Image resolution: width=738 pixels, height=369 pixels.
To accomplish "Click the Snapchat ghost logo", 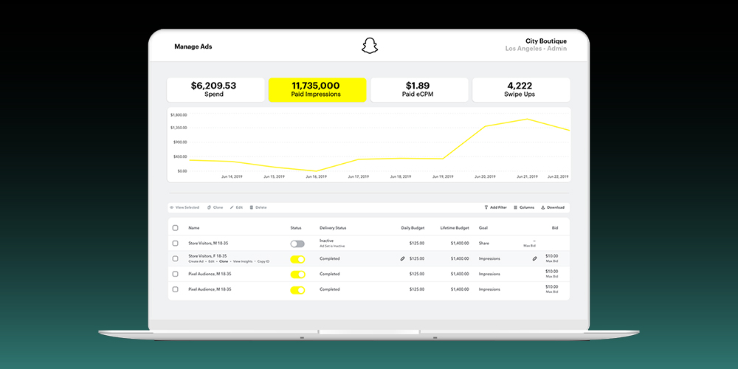I will click(x=369, y=46).
